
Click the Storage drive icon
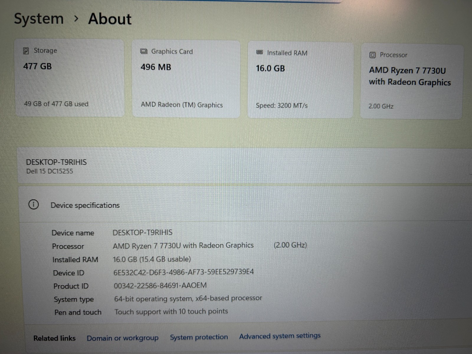point(26,51)
